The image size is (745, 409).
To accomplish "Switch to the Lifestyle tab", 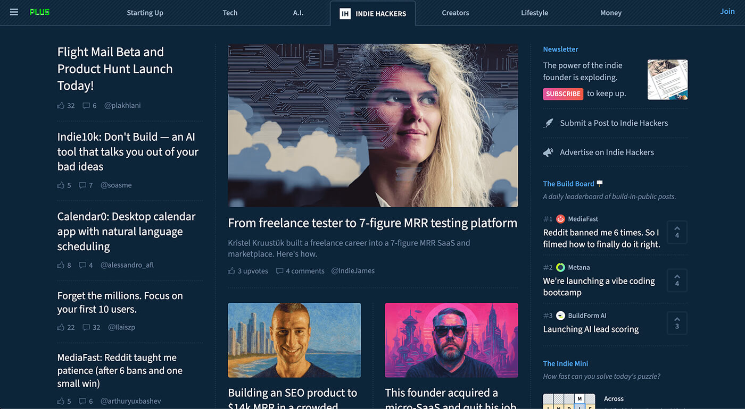I will 534,13.
